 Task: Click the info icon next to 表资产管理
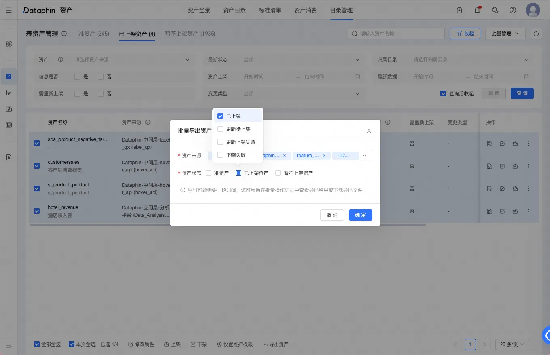(x=64, y=34)
